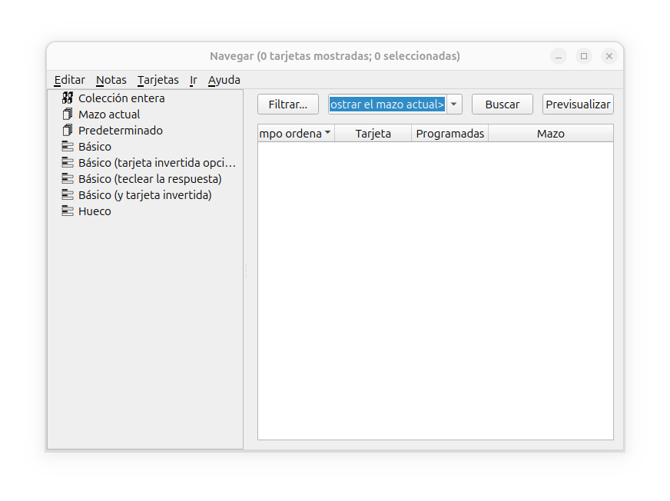Sort by the 'mpo ordena' column header

pyautogui.click(x=296, y=134)
